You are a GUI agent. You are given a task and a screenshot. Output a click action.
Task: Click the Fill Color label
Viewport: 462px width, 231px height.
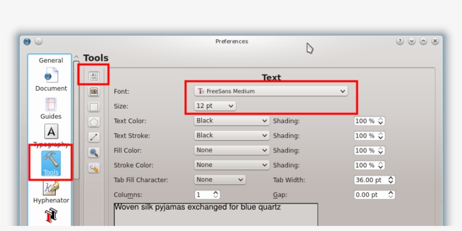[127, 151]
